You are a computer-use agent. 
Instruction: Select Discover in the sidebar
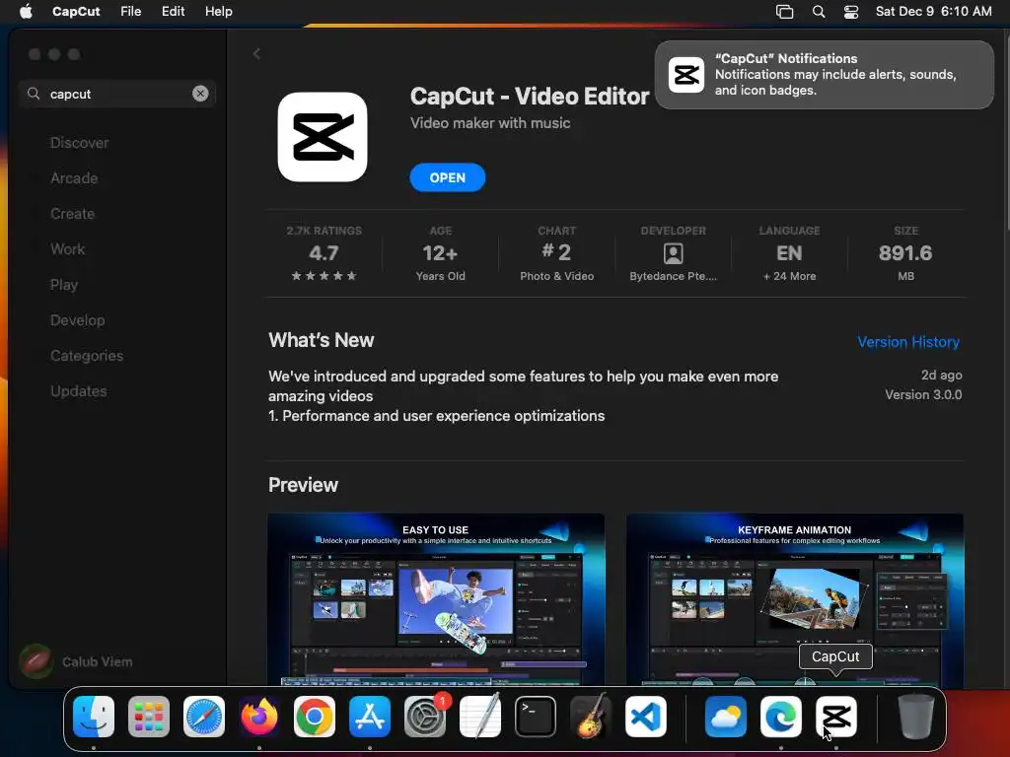[x=79, y=143]
